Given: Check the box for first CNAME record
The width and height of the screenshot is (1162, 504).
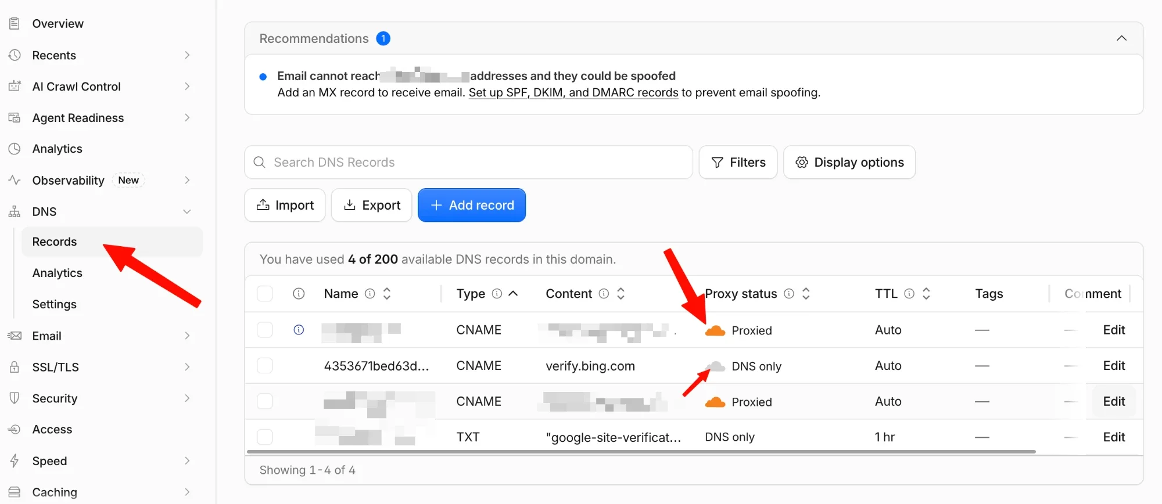Looking at the screenshot, I should [x=265, y=330].
